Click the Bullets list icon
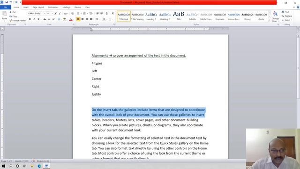Image resolution: width=300 pixels, height=169 pixels. click(78, 14)
